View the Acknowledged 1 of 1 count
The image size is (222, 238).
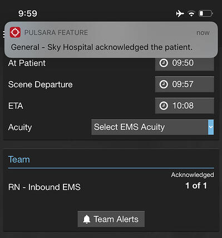pyautogui.click(x=193, y=181)
